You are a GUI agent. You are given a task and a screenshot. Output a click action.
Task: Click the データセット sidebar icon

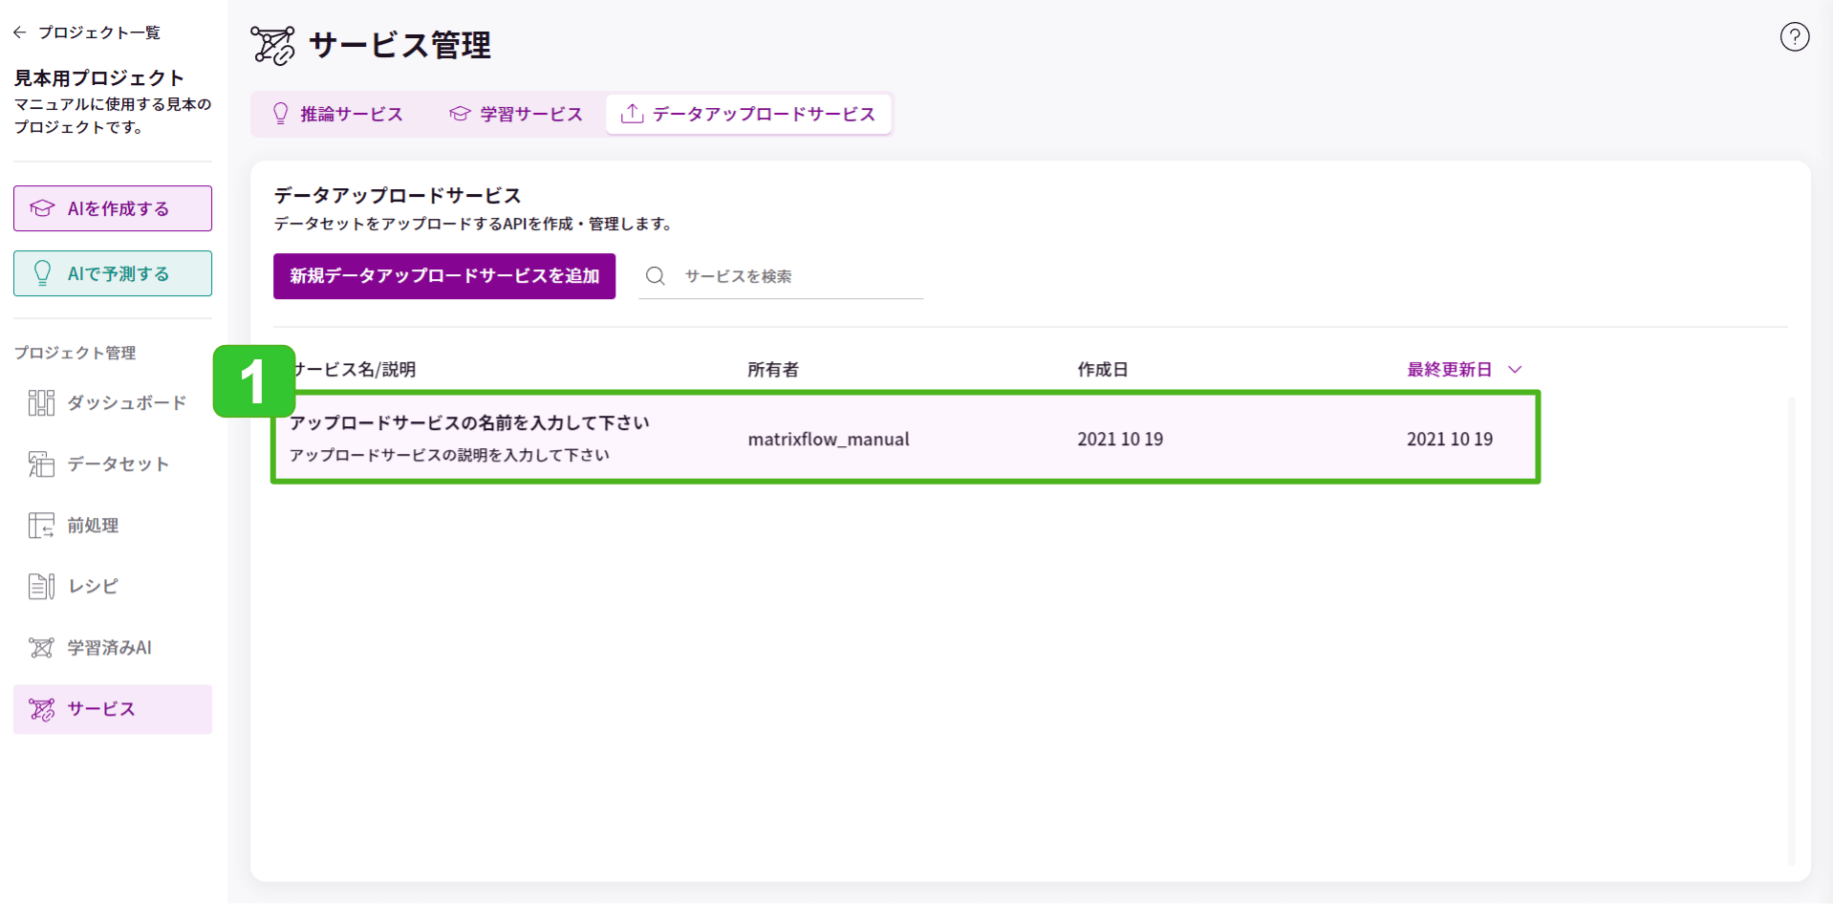[x=41, y=464]
